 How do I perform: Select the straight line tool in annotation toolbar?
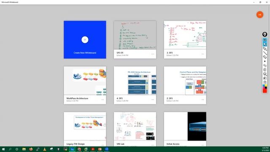click(x=265, y=53)
